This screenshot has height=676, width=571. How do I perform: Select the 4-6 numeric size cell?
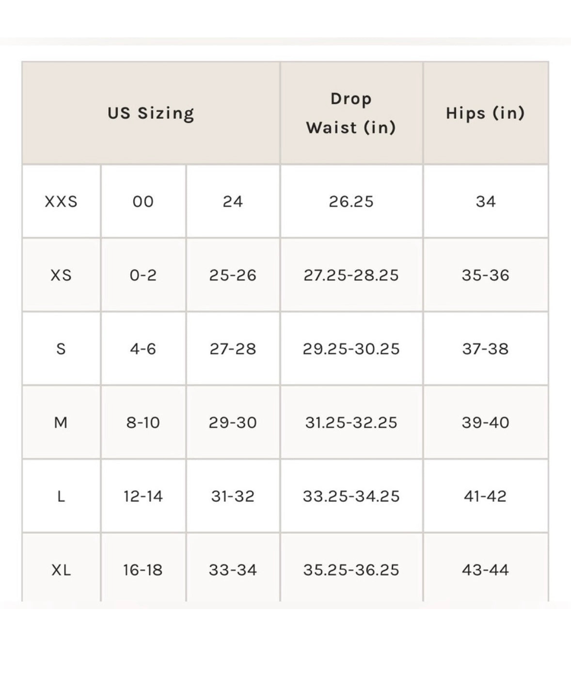(143, 349)
